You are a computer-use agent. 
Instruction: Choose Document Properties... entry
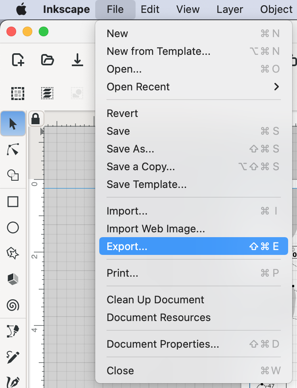pyautogui.click(x=194, y=344)
